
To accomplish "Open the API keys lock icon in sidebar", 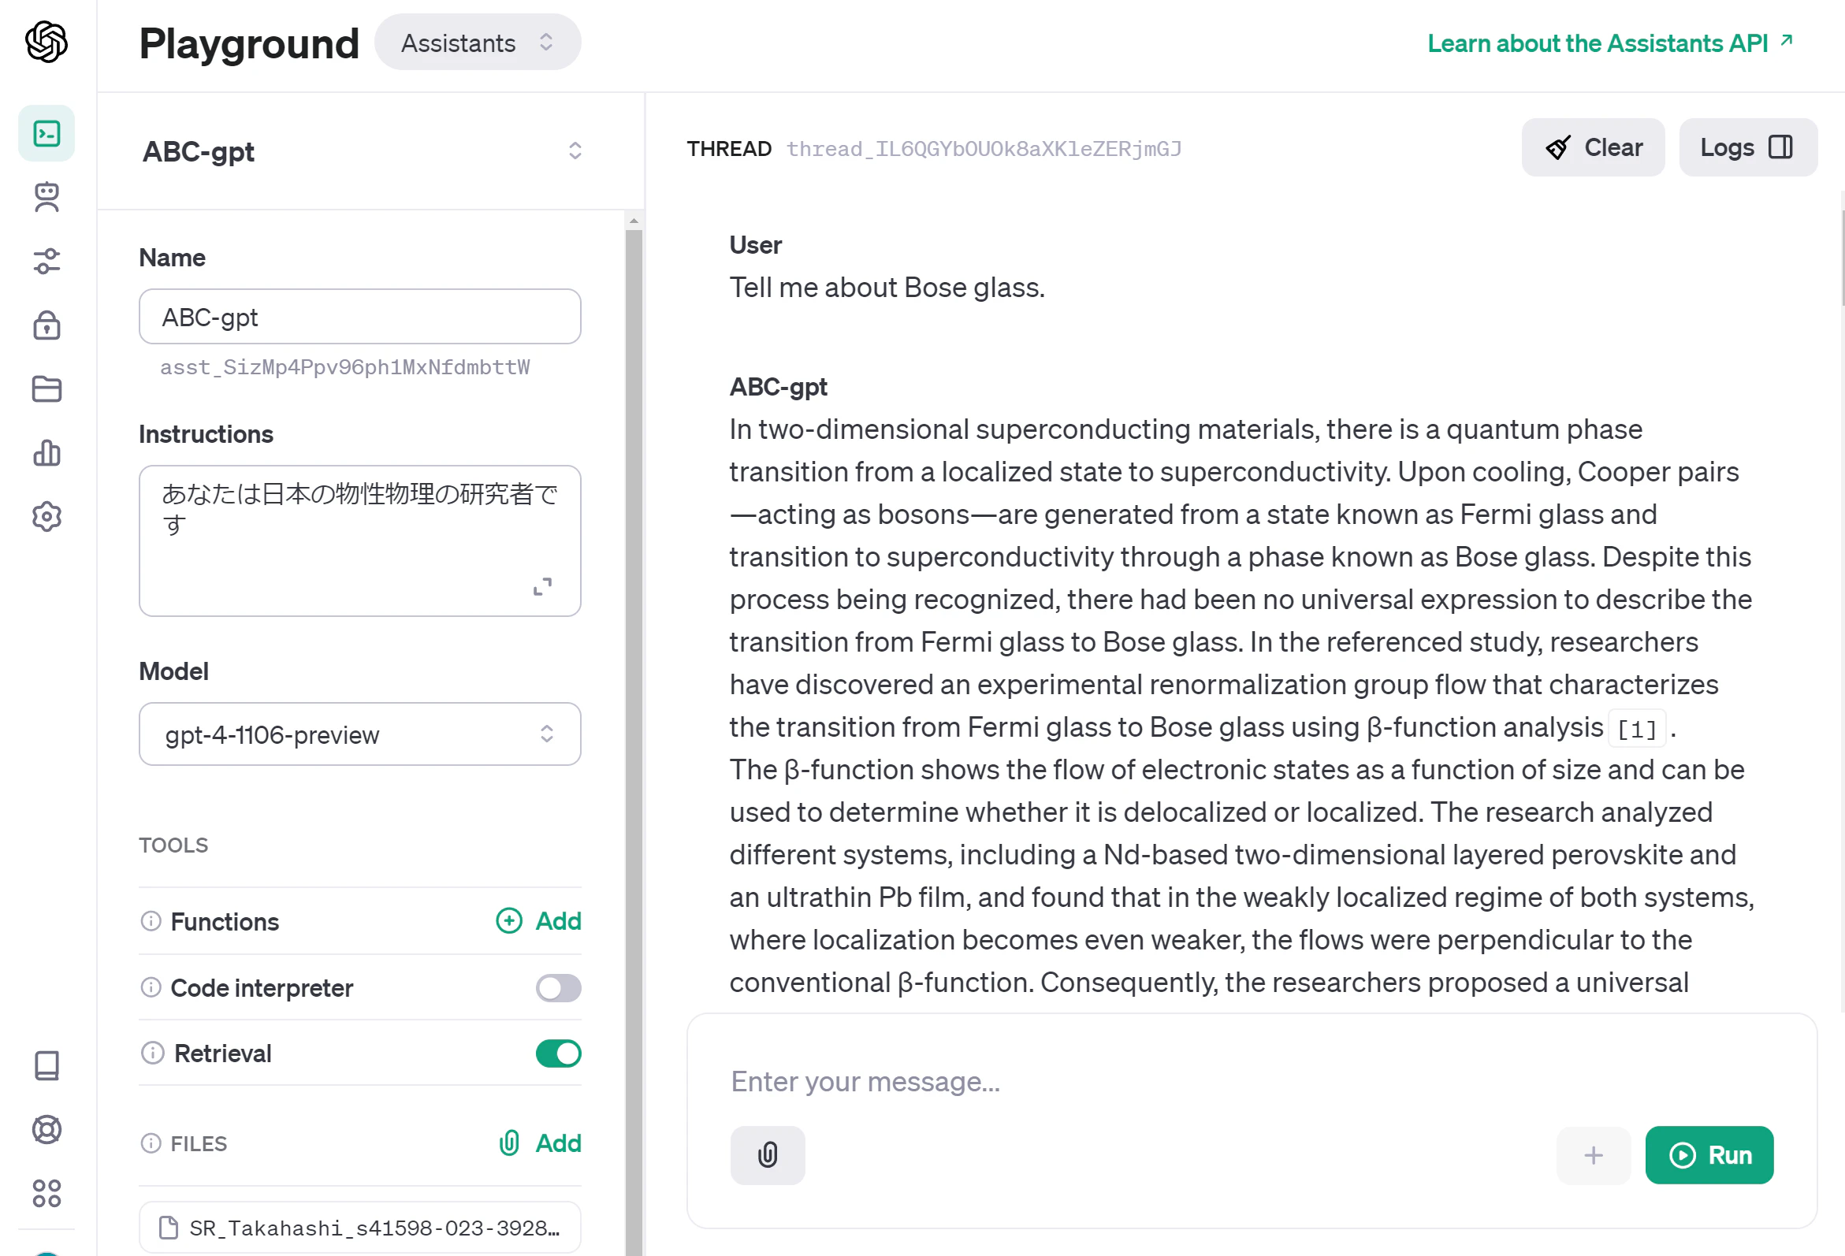I will coord(46,325).
